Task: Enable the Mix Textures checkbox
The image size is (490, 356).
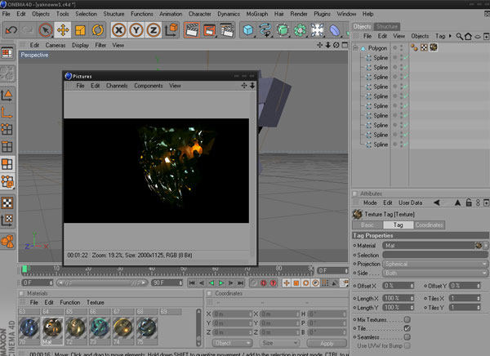Action: coord(407,319)
